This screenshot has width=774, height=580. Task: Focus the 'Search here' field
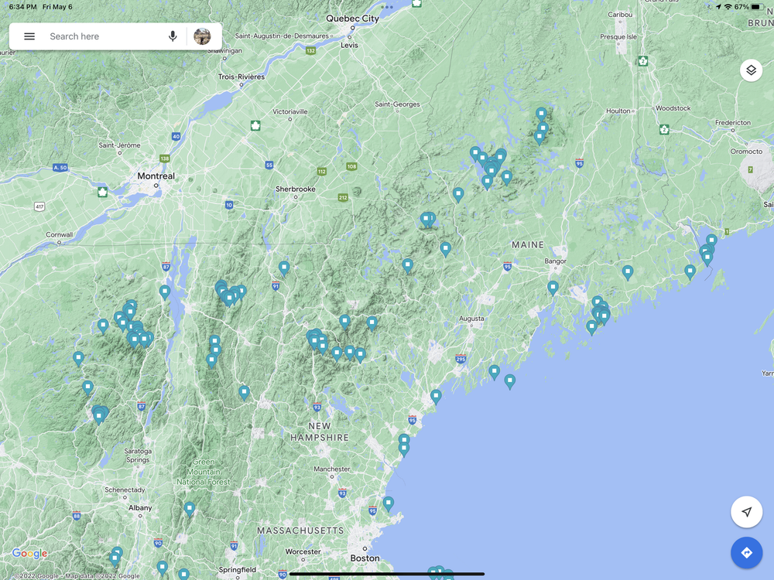coord(74,36)
